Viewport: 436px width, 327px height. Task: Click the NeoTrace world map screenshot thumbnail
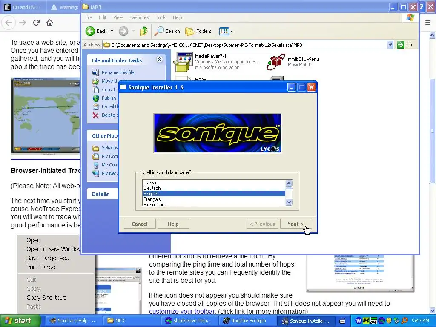(45, 116)
